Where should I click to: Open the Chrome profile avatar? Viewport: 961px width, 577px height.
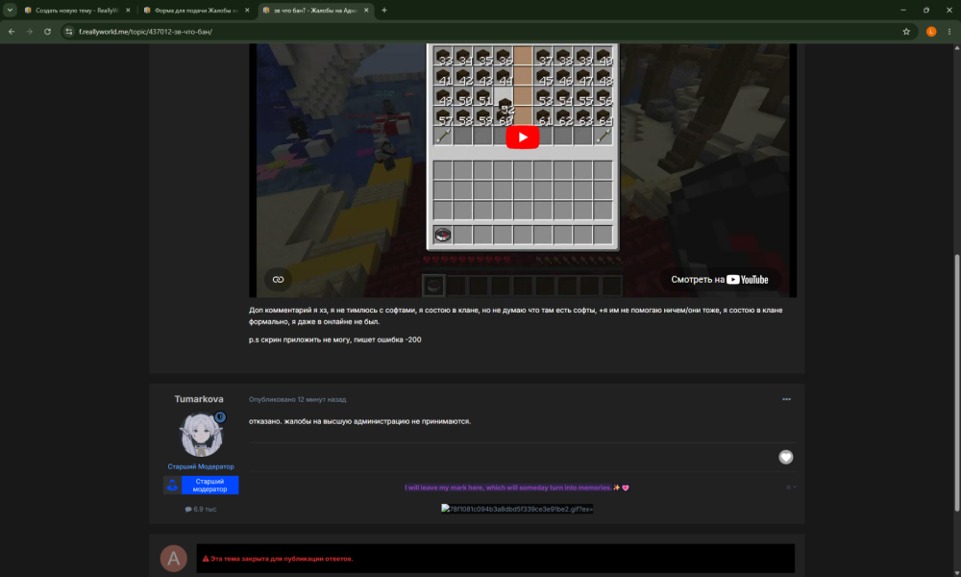point(931,32)
